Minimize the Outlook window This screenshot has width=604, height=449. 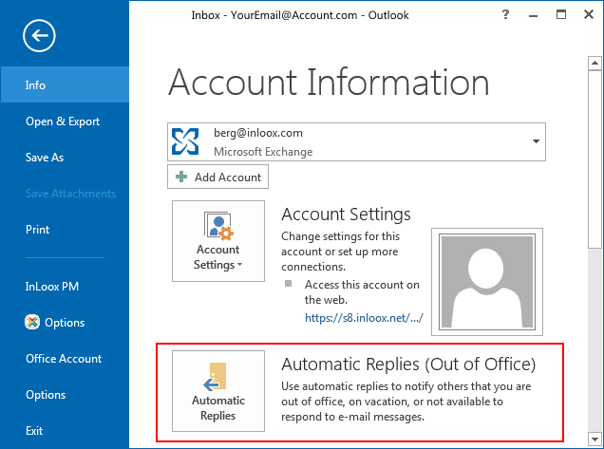click(533, 15)
